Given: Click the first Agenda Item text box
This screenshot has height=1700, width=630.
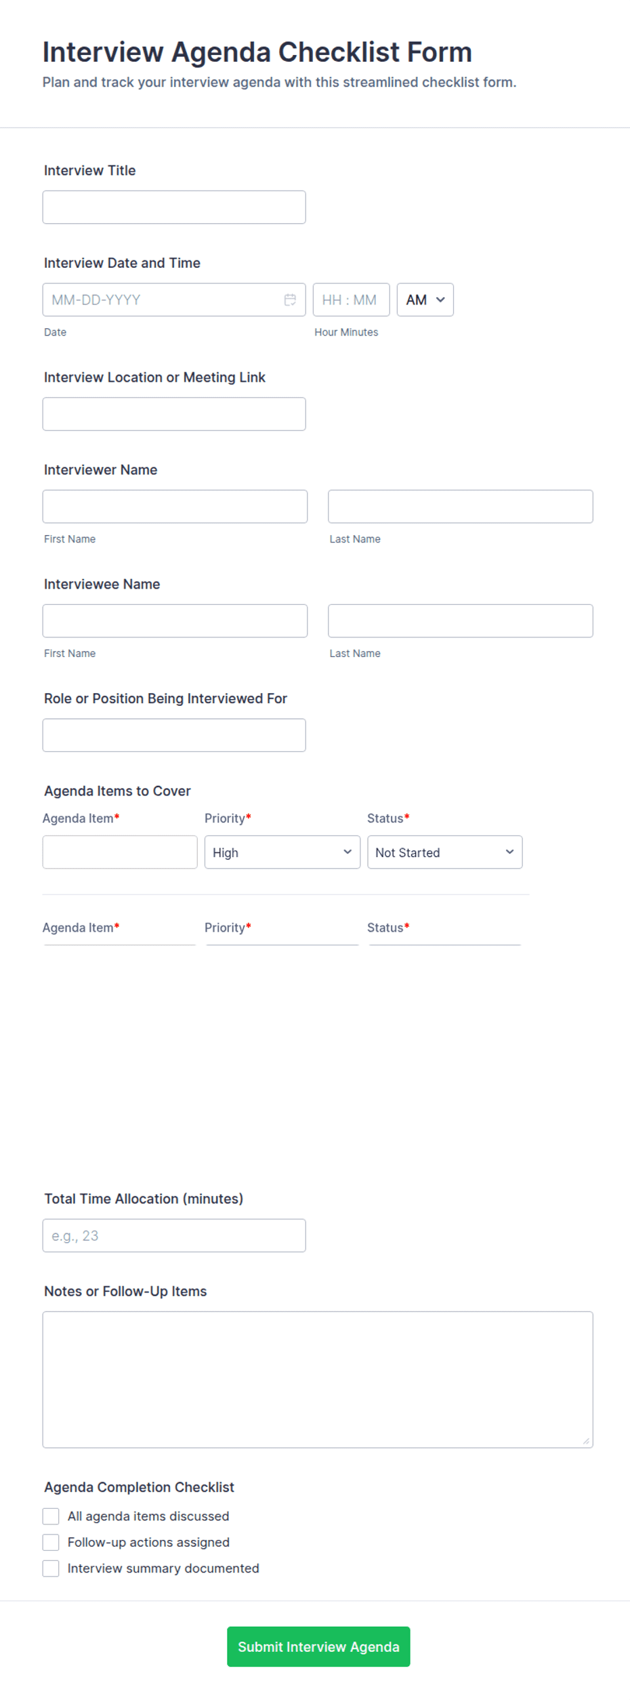Looking at the screenshot, I should pos(120,852).
